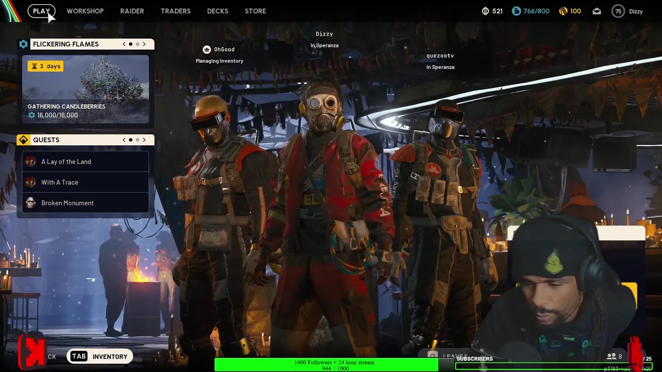This screenshot has height=372, width=662.
Task: Open the Gathering Candleberries event card
Action: [85, 89]
